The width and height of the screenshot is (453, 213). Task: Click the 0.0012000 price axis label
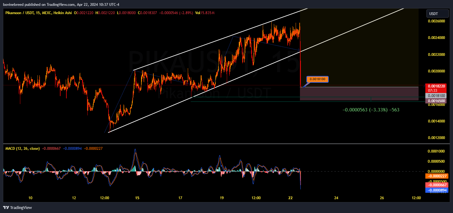(x=436, y=137)
